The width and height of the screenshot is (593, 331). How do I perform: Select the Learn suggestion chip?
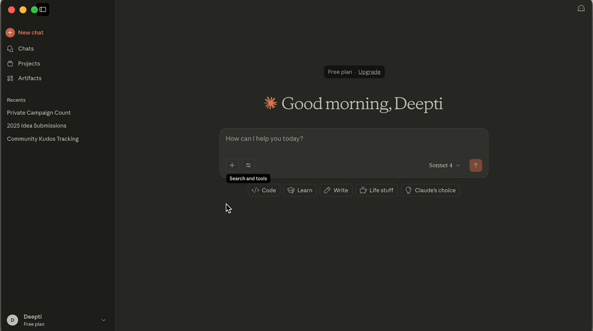pos(300,190)
